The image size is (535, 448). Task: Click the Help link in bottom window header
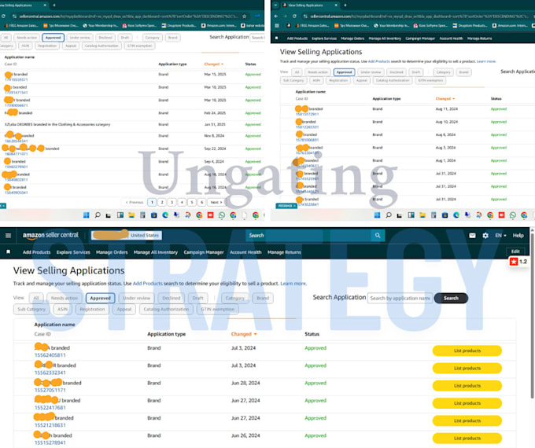(x=518, y=235)
